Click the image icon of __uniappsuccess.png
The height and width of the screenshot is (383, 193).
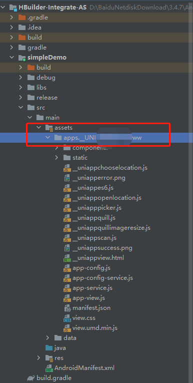coord(67,248)
